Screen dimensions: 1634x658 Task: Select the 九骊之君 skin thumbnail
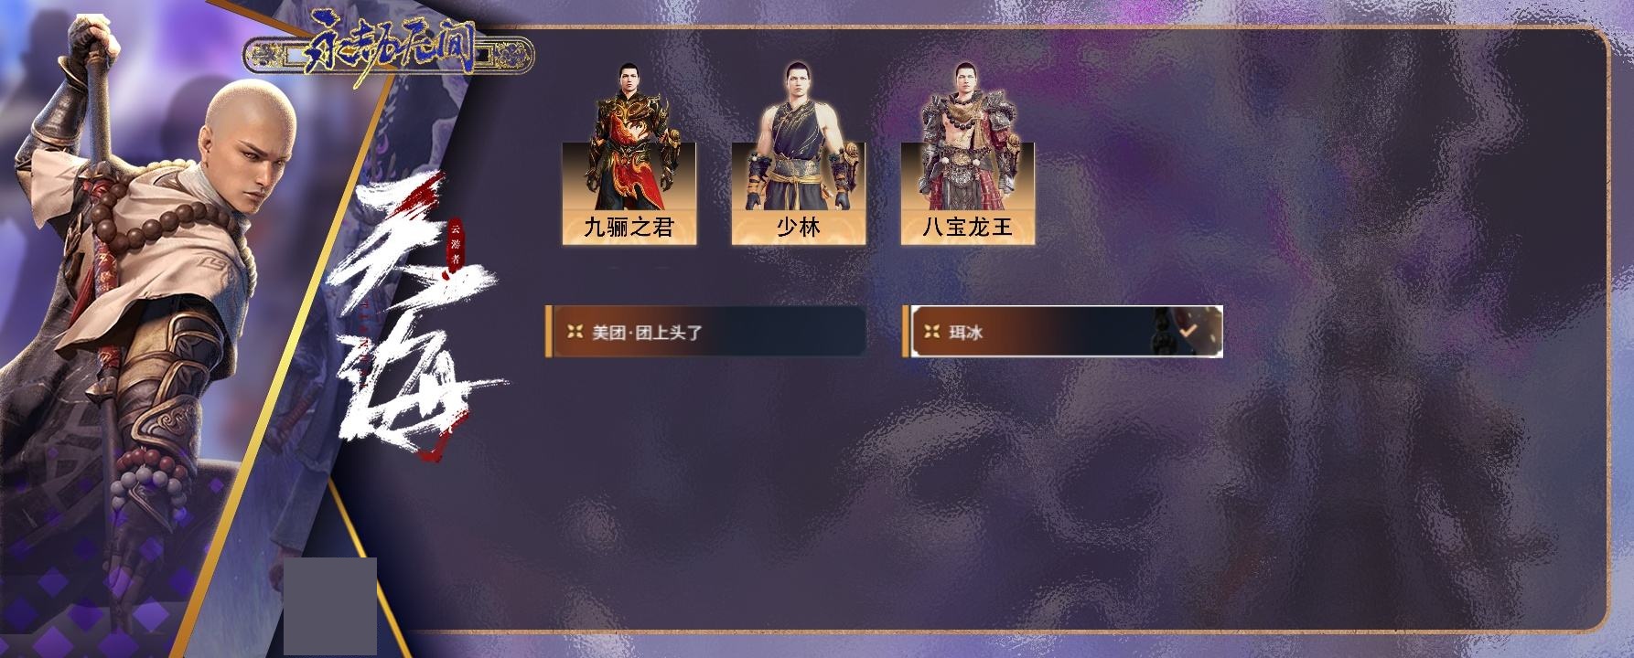(x=629, y=153)
